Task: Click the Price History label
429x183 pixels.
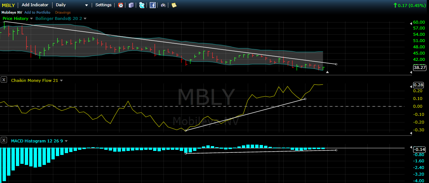Action: coord(15,18)
